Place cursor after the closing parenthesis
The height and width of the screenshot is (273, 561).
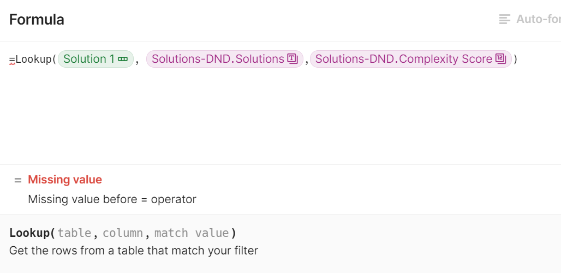coord(518,60)
